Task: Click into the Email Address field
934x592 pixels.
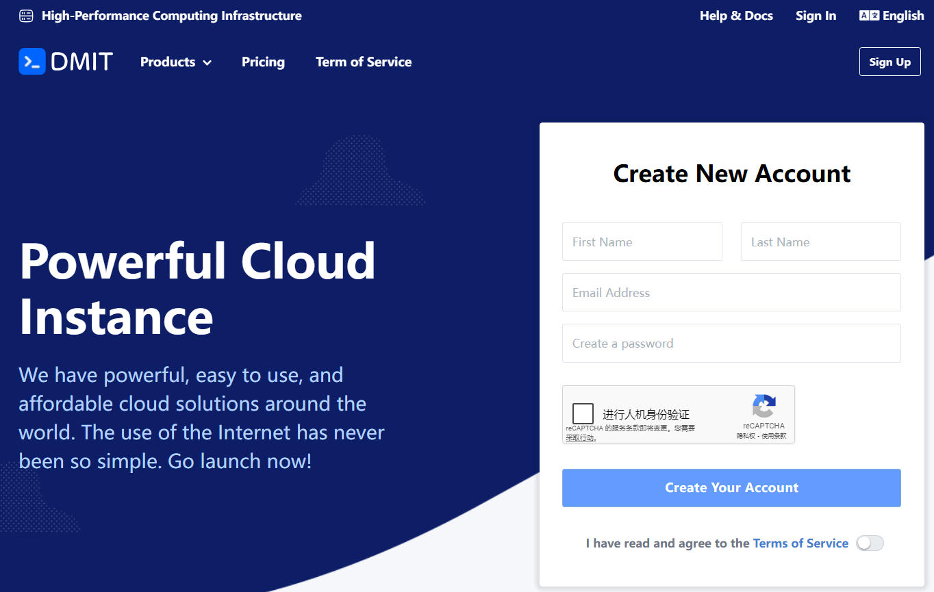Action: (x=731, y=292)
